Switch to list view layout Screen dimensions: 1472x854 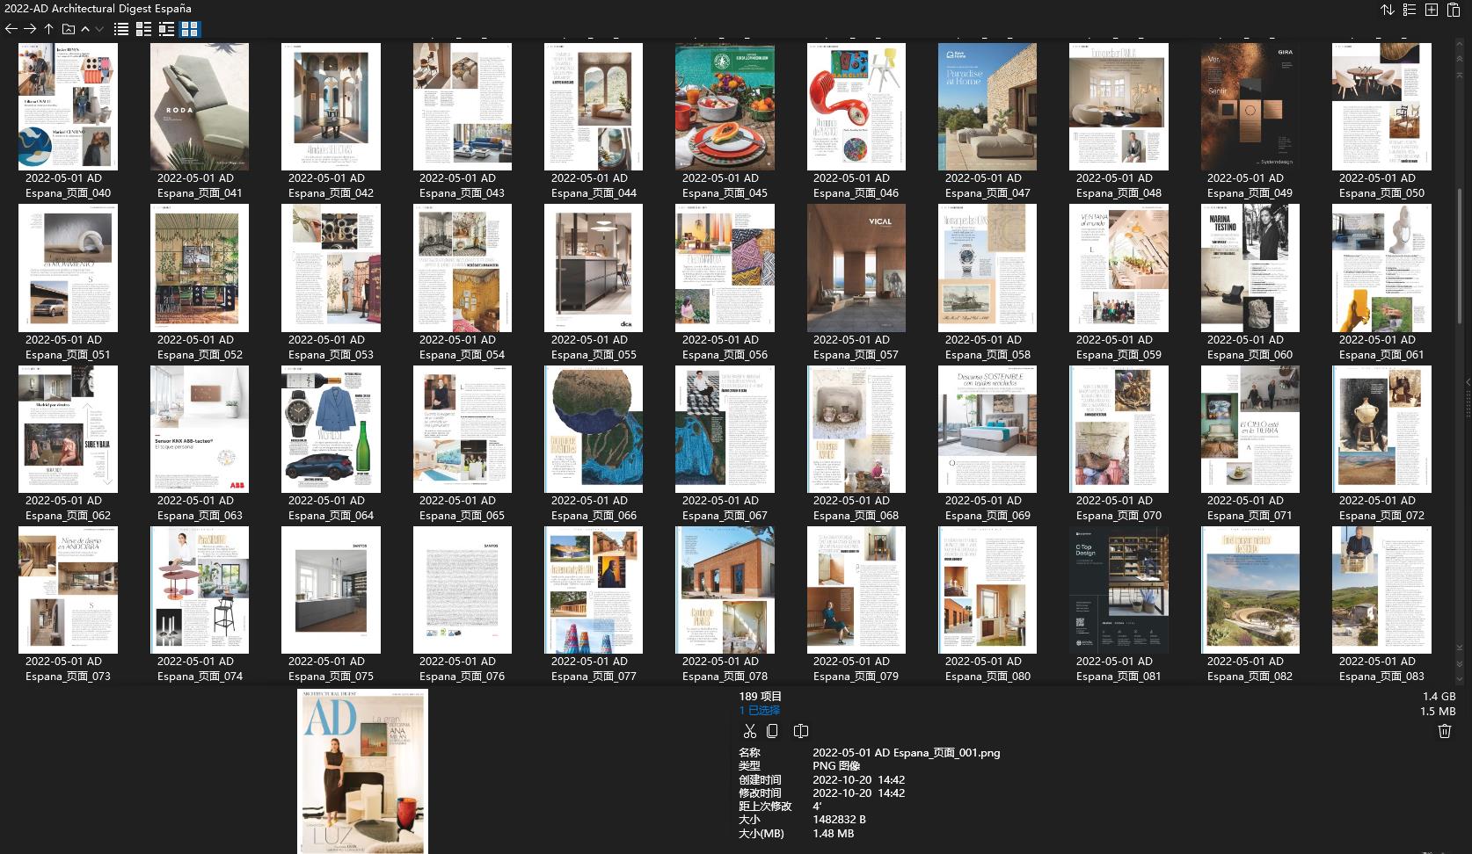(x=121, y=28)
